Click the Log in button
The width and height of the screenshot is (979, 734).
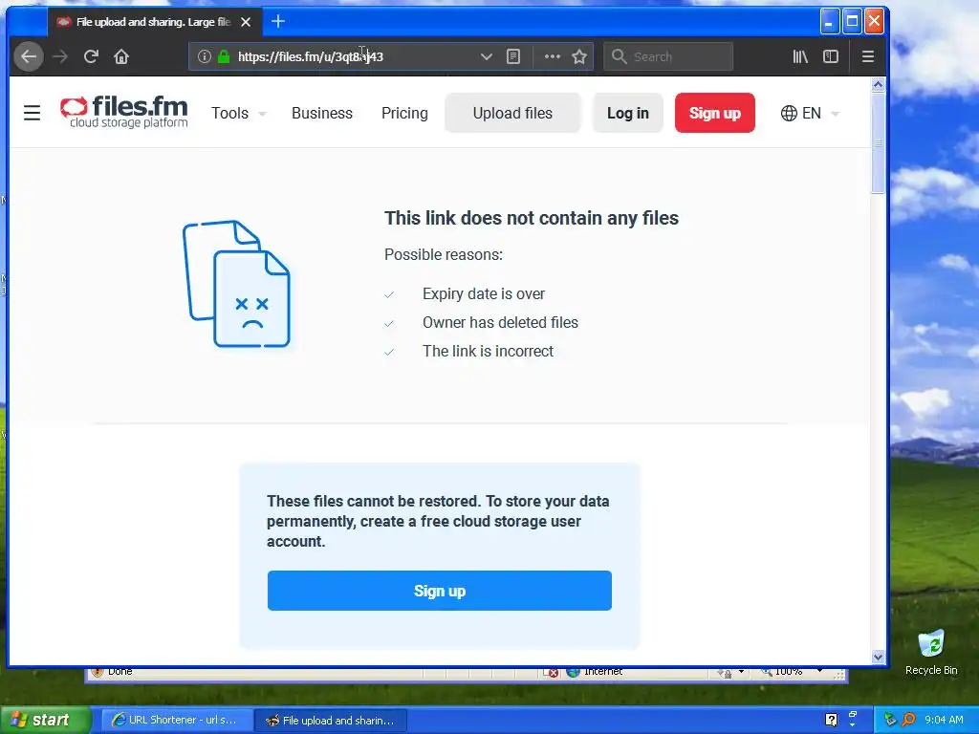pyautogui.click(x=627, y=113)
